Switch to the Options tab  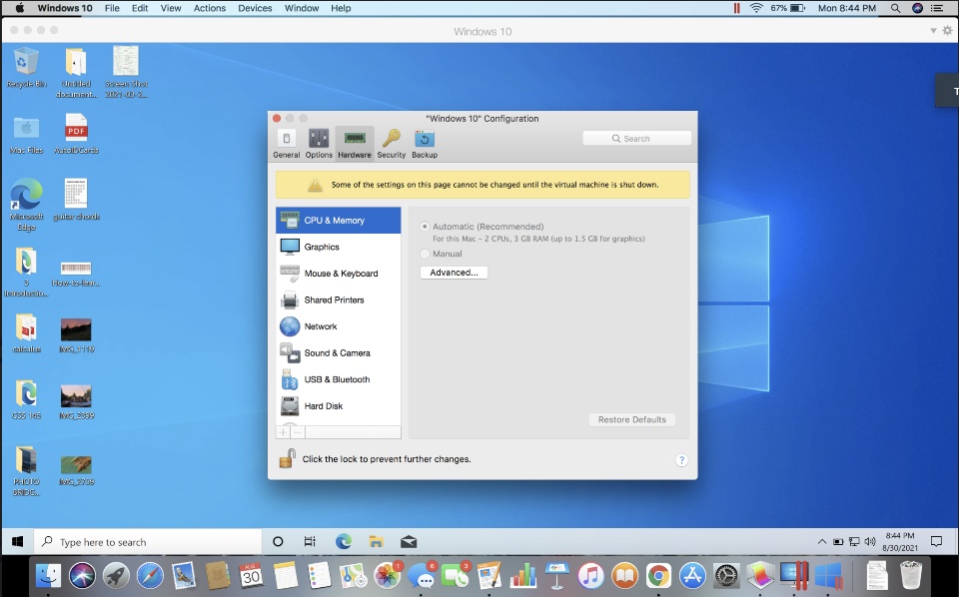coord(319,144)
